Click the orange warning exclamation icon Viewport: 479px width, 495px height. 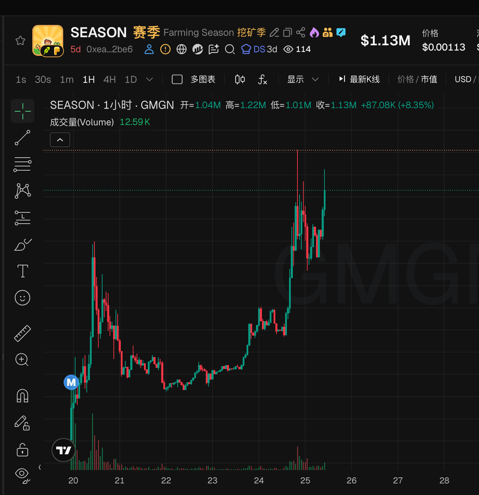pos(165,49)
